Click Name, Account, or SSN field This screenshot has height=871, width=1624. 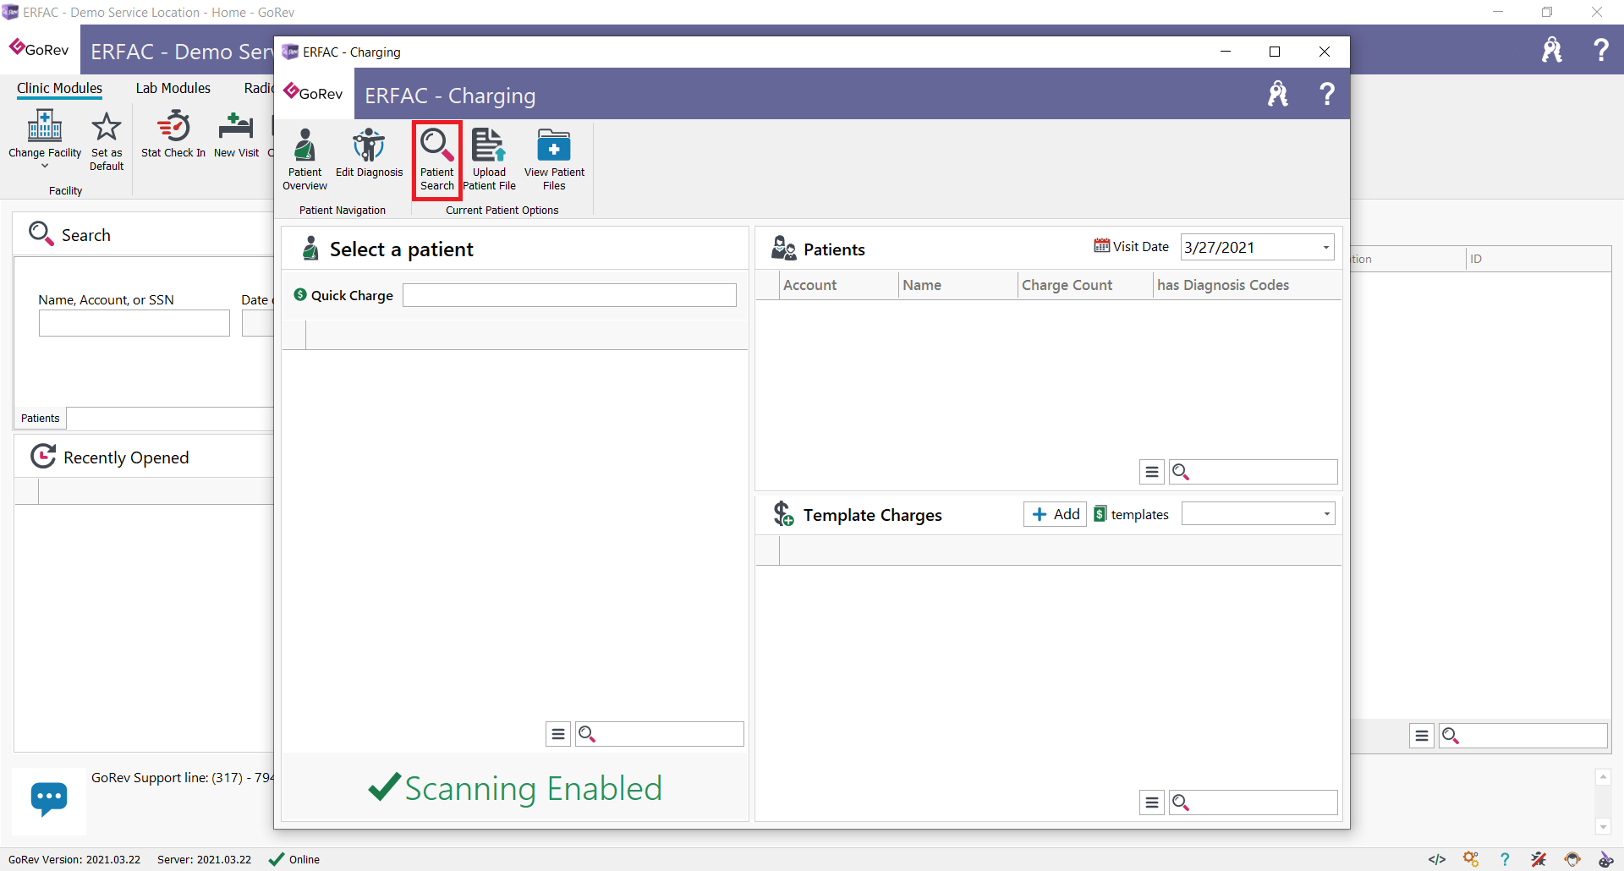[x=134, y=323]
